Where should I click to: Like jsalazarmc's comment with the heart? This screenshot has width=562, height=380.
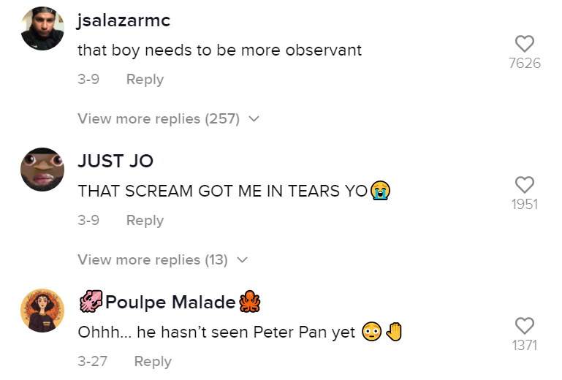(x=525, y=44)
